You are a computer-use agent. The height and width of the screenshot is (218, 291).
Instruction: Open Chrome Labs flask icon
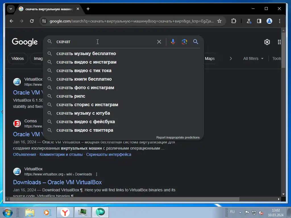pyautogui.click(x=249, y=21)
